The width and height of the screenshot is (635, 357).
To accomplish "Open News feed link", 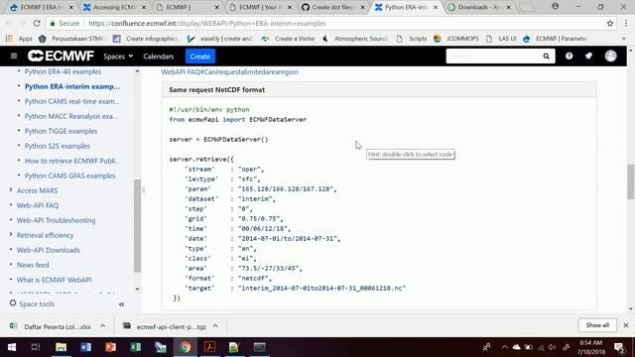I will [x=33, y=265].
